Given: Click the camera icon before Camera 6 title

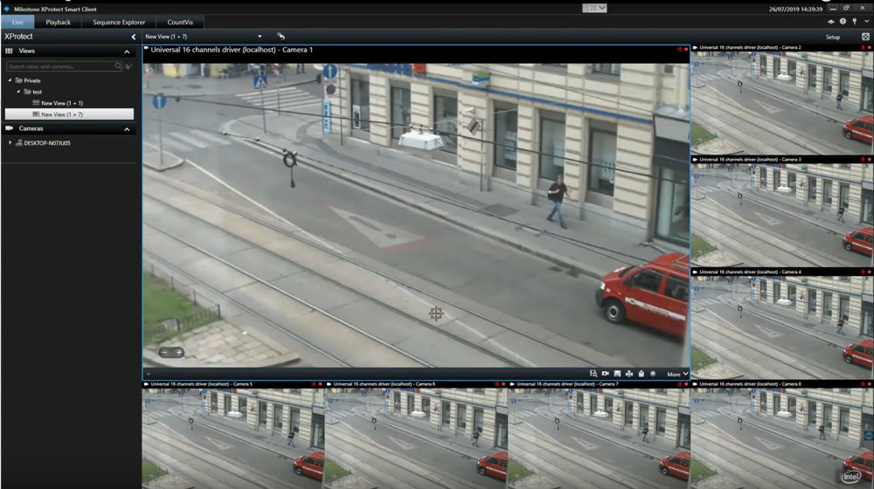Looking at the screenshot, I should (x=329, y=384).
